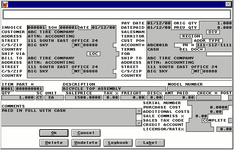This screenshot has height=150, width=234.
Task: Click the LOC button near Ship Via
Action: pos(93,54)
